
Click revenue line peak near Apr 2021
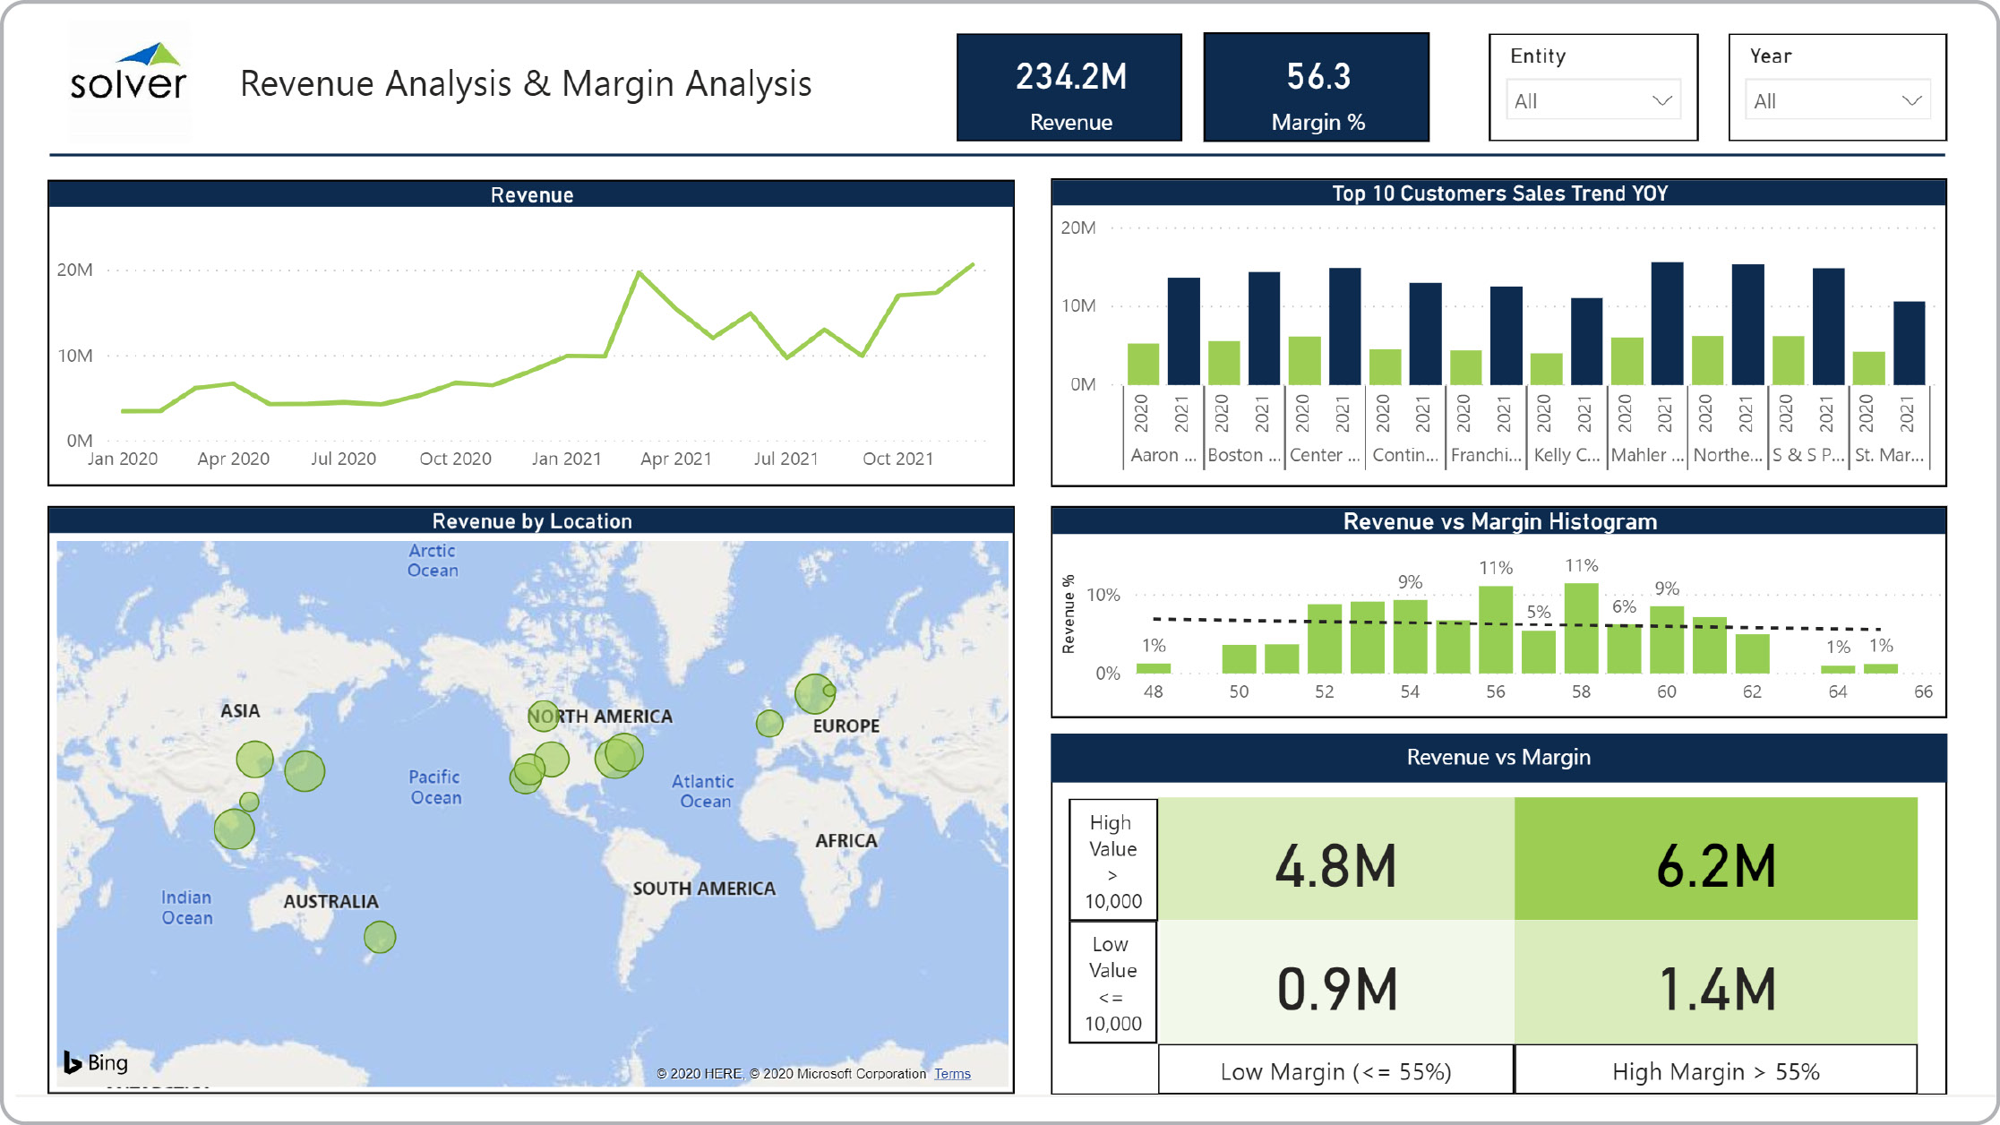(x=639, y=271)
